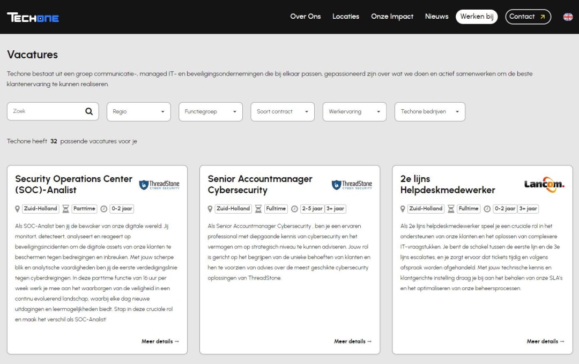The height and width of the screenshot is (364, 579).
Task: Click inside the Zoek search field
Action: [43, 111]
